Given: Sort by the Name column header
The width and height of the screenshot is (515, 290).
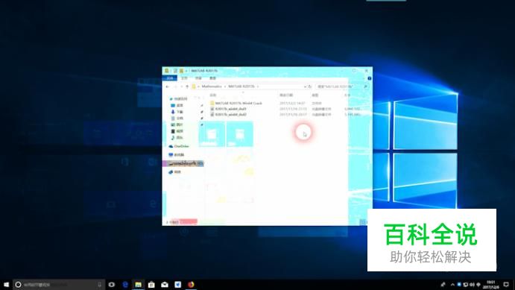Looking at the screenshot, I should coord(213,95).
